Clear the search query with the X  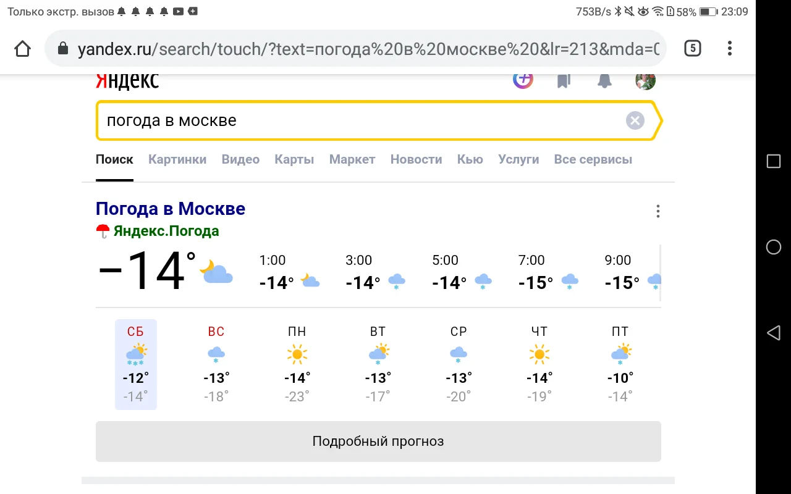(635, 120)
